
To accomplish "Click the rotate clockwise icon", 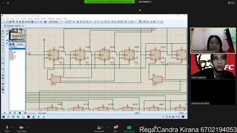I will pyautogui.click(x=7, y=31).
